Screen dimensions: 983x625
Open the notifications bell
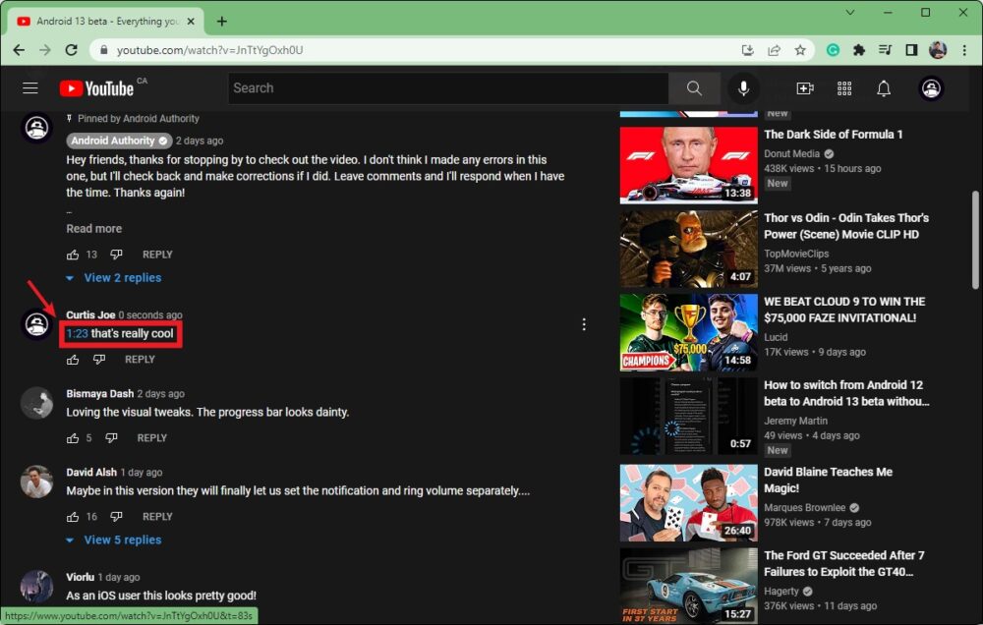(884, 88)
